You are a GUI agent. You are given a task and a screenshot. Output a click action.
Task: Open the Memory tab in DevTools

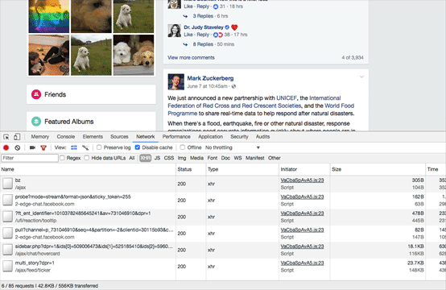coord(40,137)
